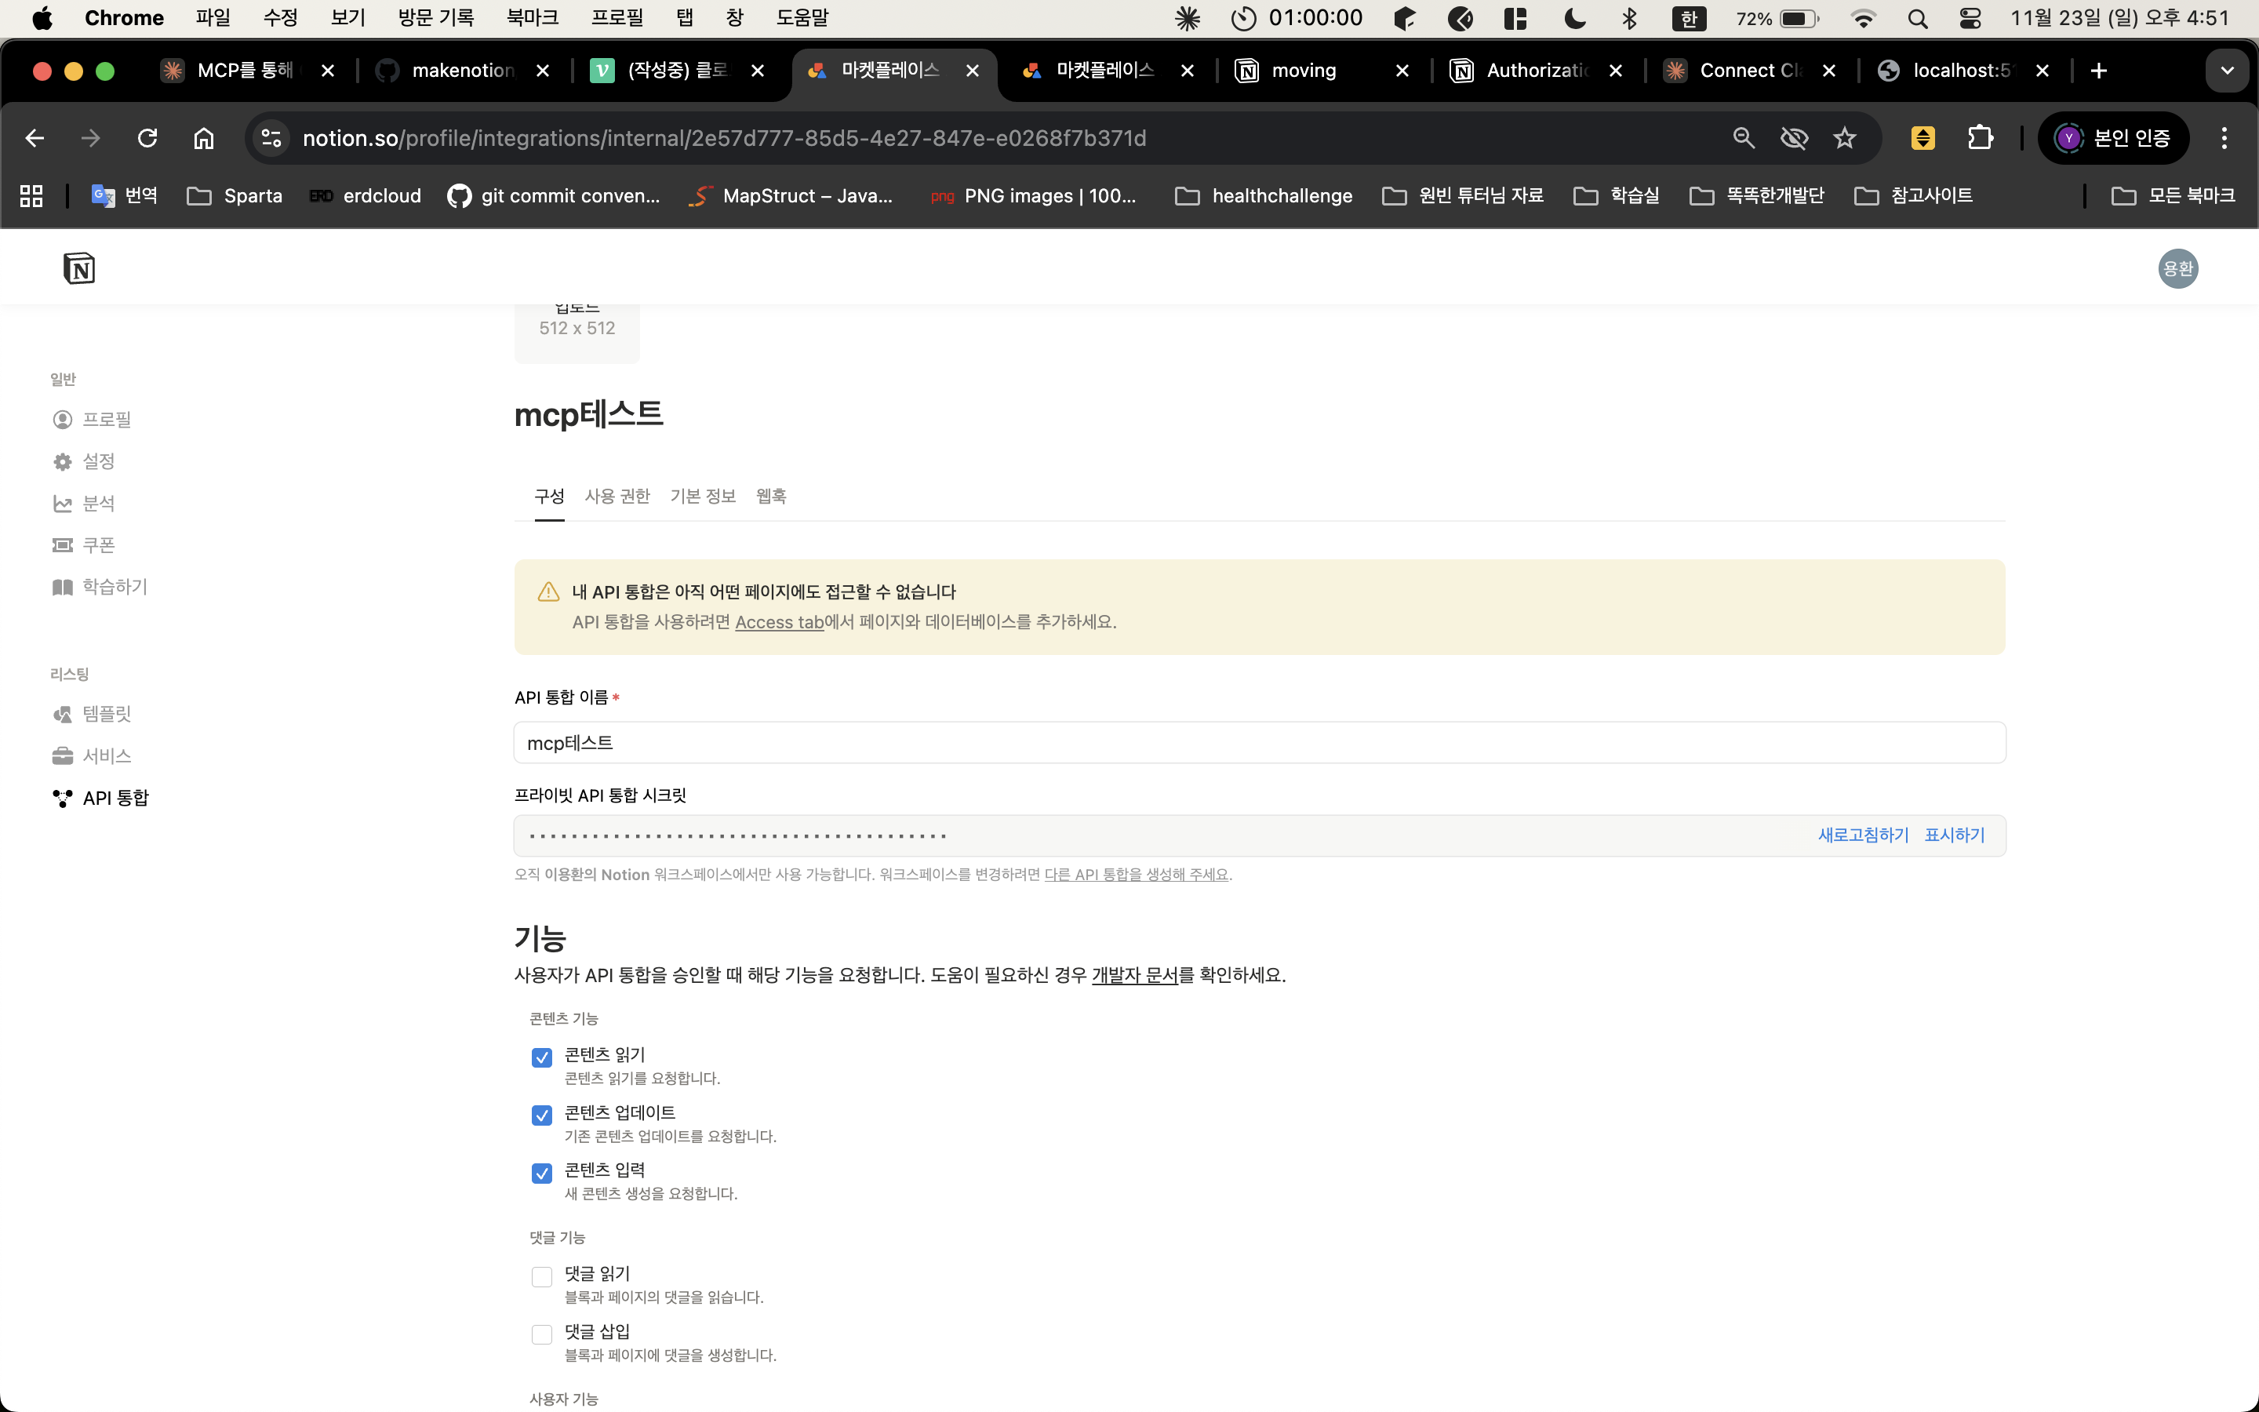Click 표시하기 to reveal the secret

tap(1954, 835)
